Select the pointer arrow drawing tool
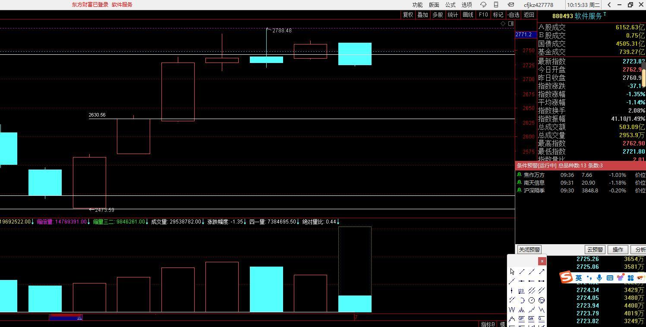This screenshot has width=646, height=327. [x=512, y=272]
